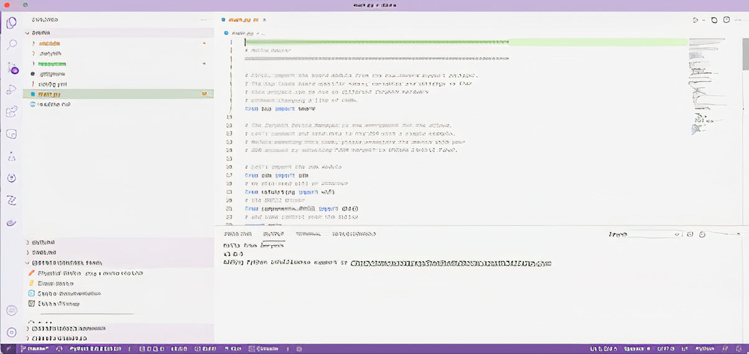
Task: Select the last file in the Explorer tree
Action: [x=118, y=104]
